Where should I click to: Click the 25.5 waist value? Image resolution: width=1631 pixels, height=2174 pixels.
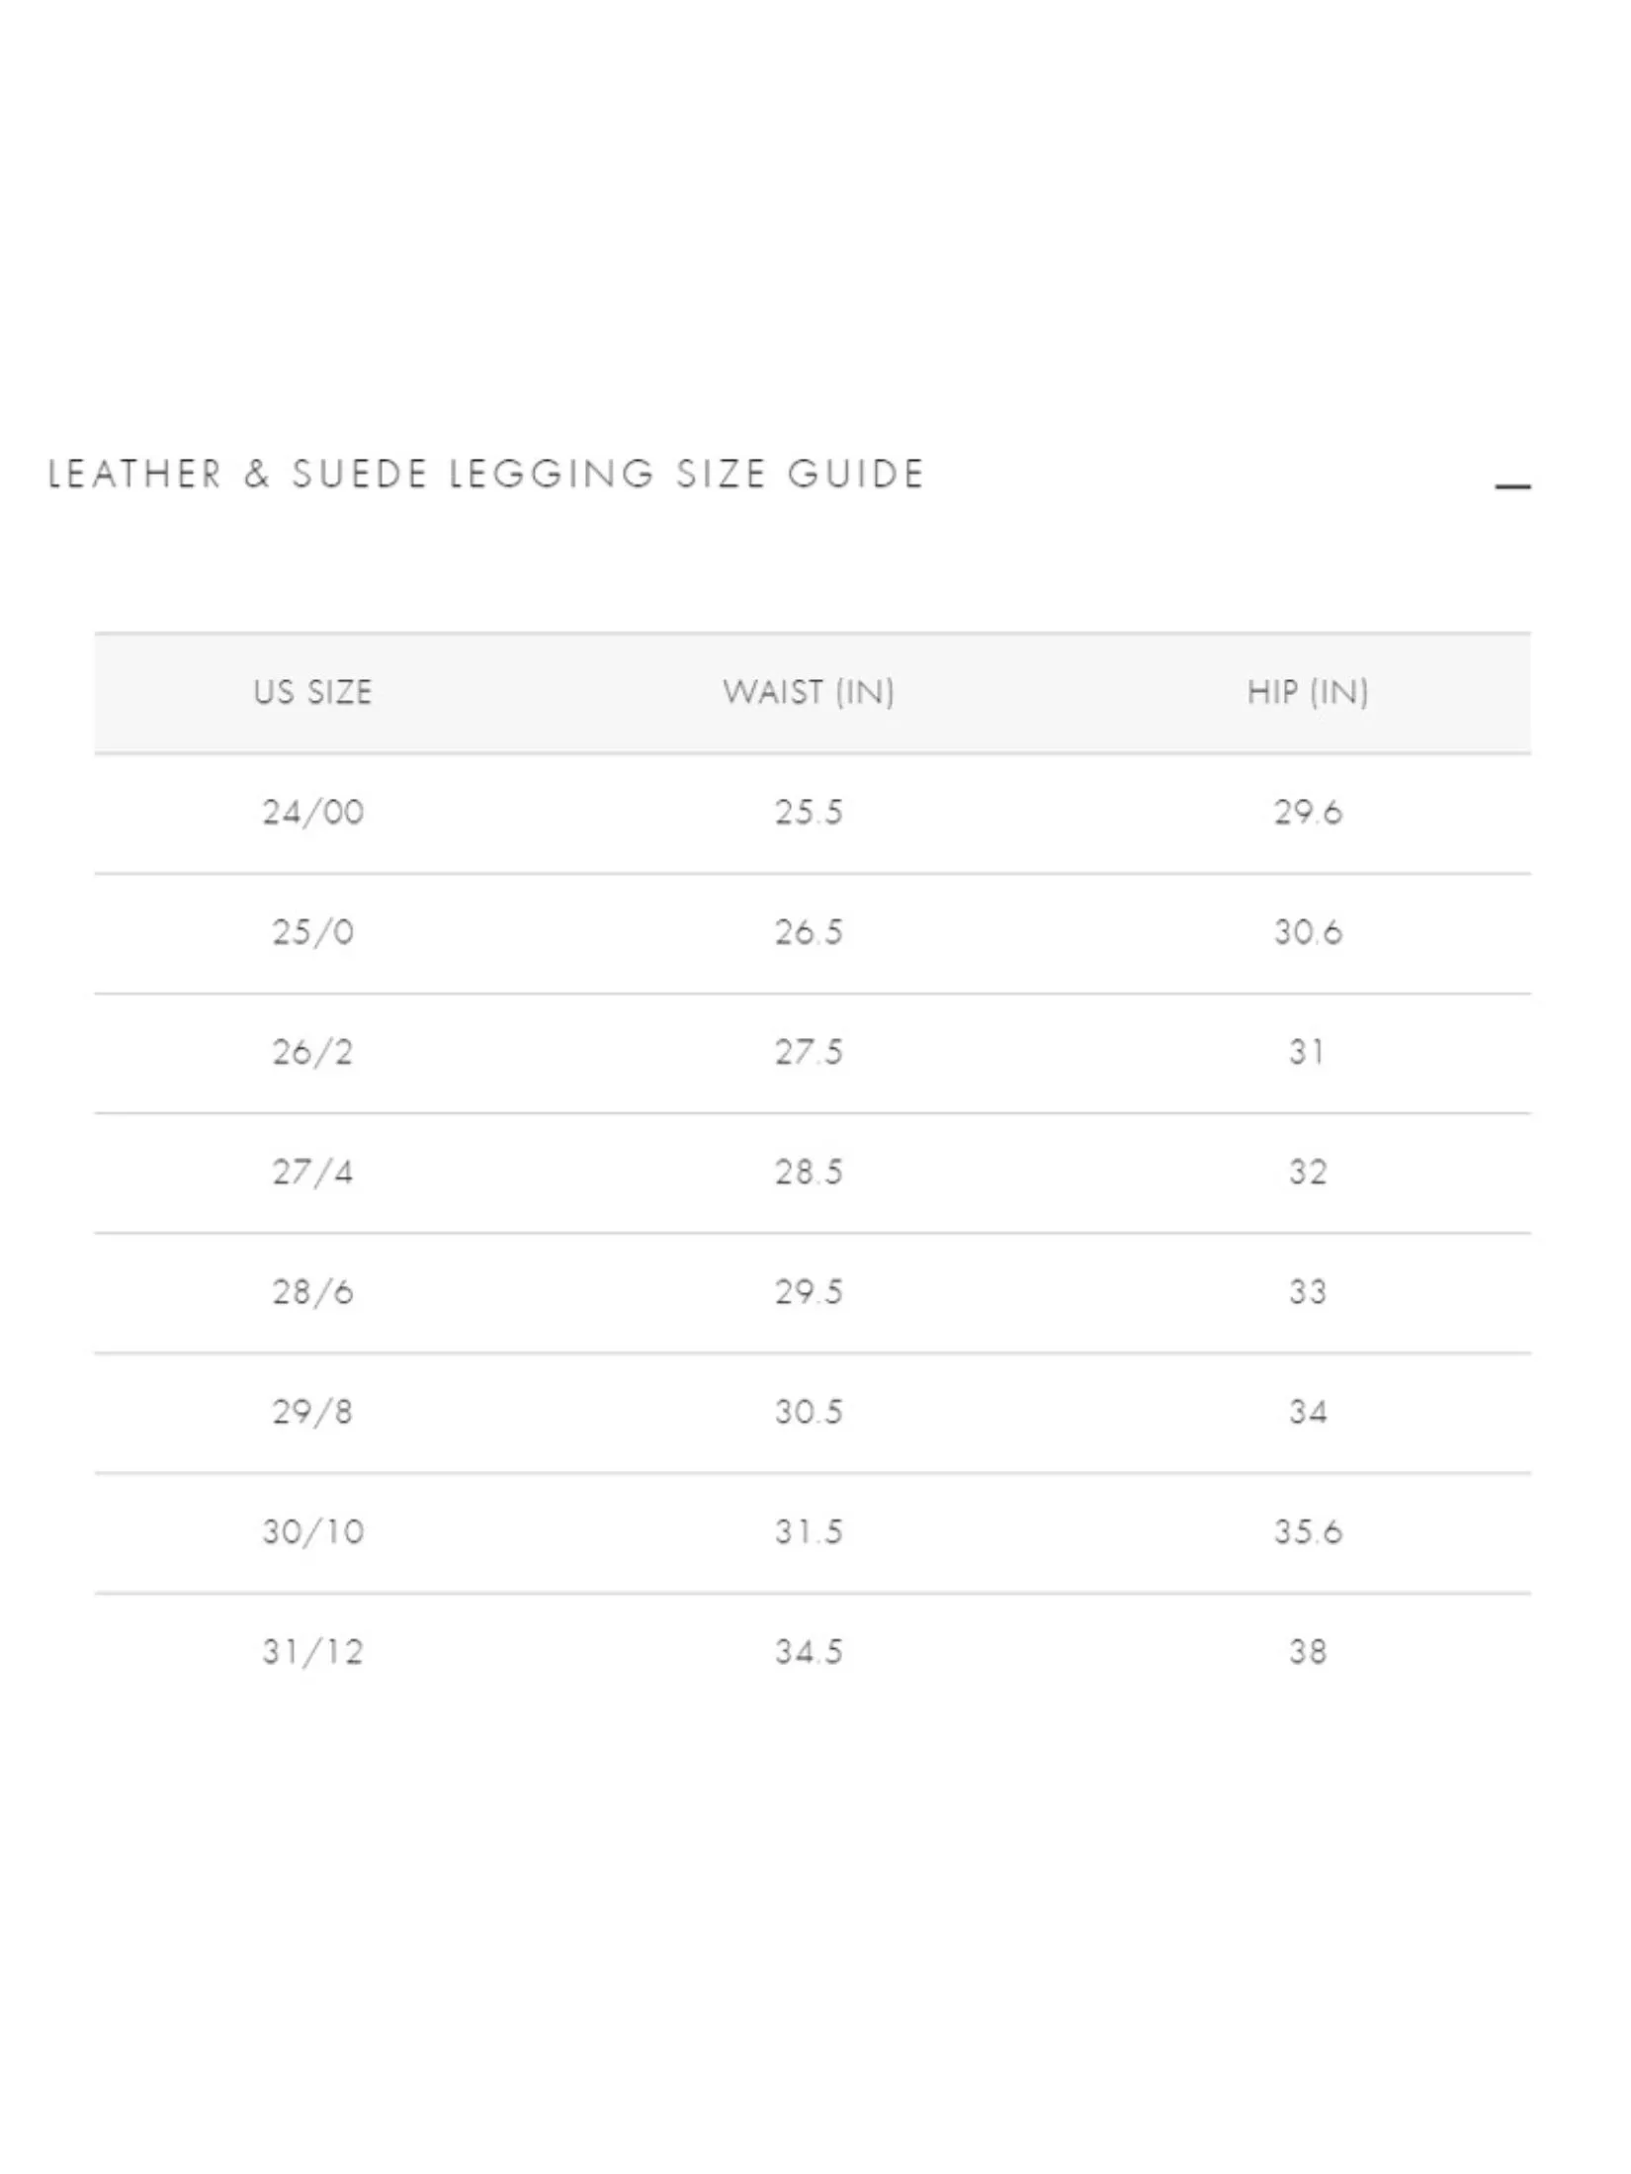pyautogui.click(x=809, y=813)
